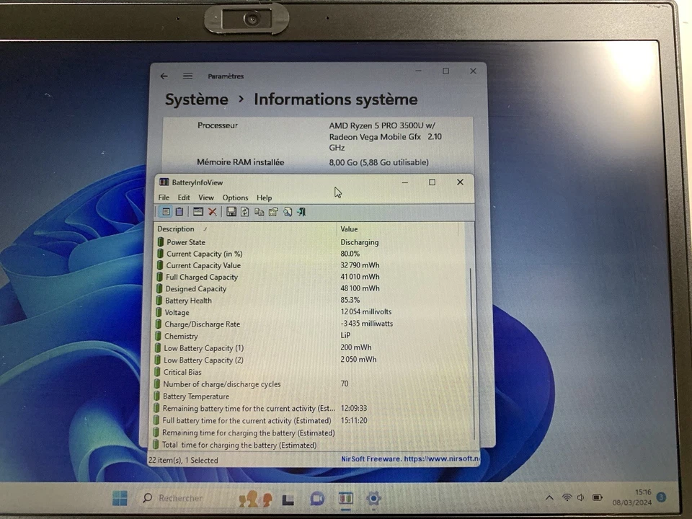Click the battery tray icon
The width and height of the screenshot is (692, 519).
pos(597,498)
